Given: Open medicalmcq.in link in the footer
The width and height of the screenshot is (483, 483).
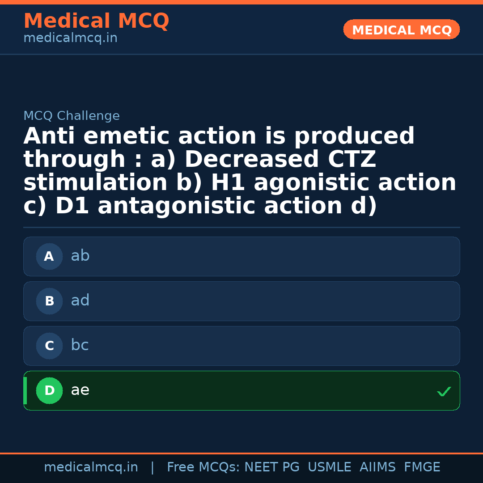Looking at the screenshot, I should point(91,467).
